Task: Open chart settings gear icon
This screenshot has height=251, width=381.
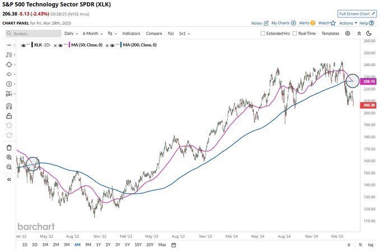Action: [347, 34]
